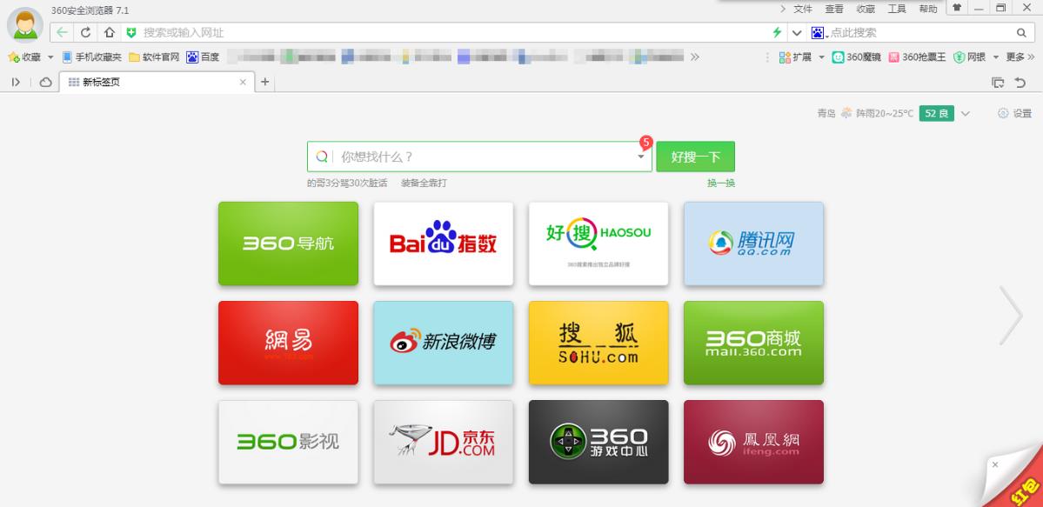Click the green lightning speed mode icon
This screenshot has width=1043, height=507.
point(776,32)
